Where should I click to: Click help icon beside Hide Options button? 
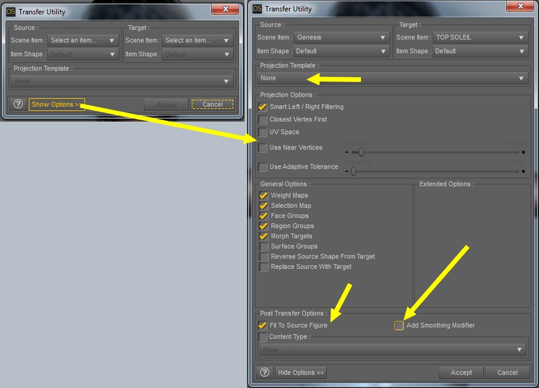click(x=264, y=372)
